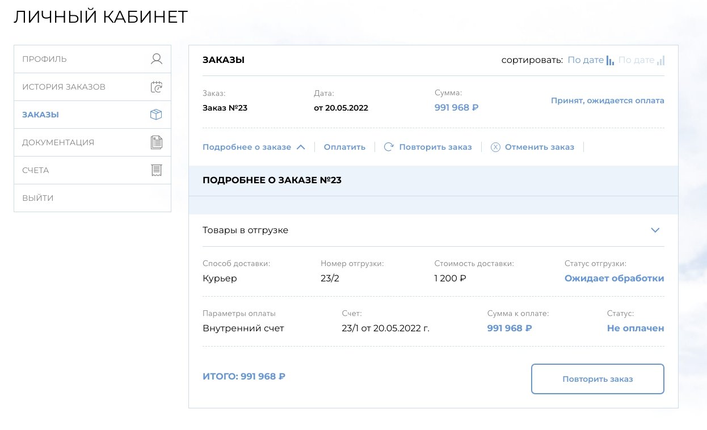Image resolution: width=707 pixels, height=430 pixels.
Task: Click the receipt icon beside Счета
Action: coord(157,170)
